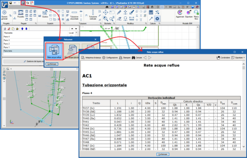247x158 pixels.
Task: Select the Scarico tool
Action: pyautogui.click(x=45, y=14)
